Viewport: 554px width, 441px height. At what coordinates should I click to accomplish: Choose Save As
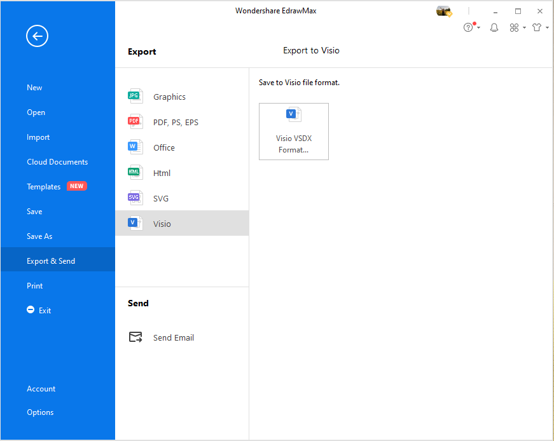click(39, 236)
